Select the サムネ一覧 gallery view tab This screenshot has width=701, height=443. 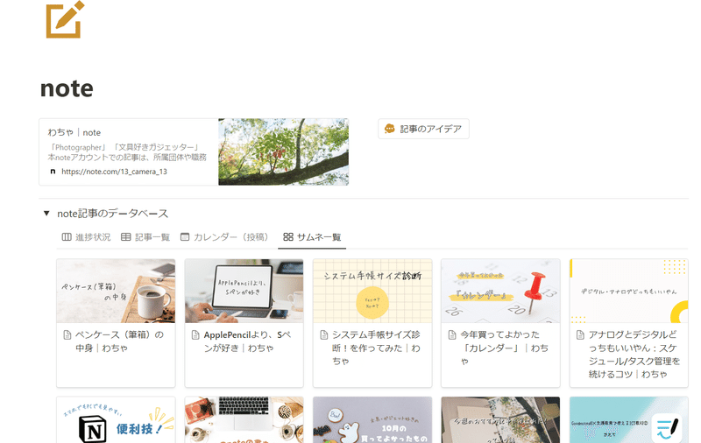pos(312,237)
